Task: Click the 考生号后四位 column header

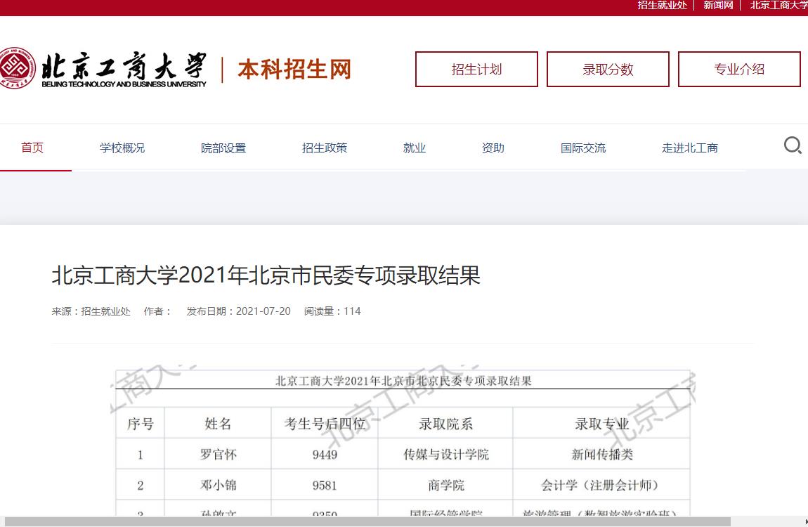Action: [x=325, y=424]
